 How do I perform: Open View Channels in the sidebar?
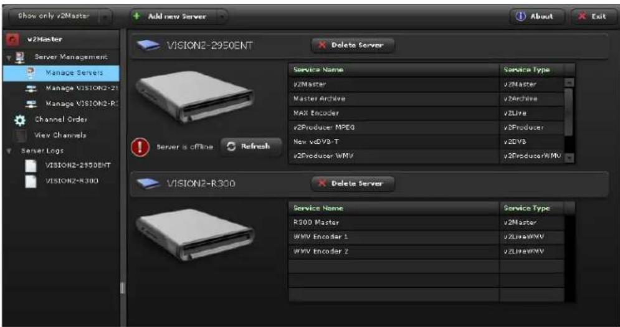click(60, 135)
